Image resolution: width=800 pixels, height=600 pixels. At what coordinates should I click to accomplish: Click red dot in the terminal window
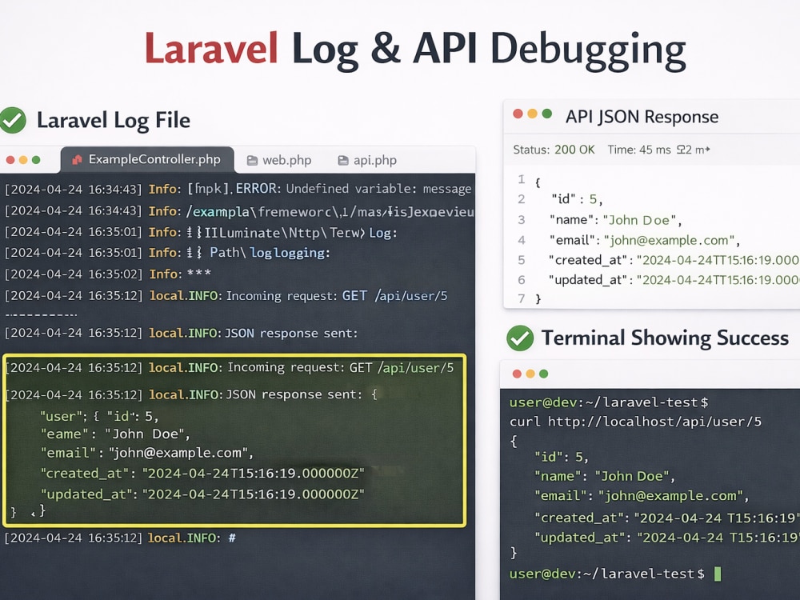click(517, 374)
